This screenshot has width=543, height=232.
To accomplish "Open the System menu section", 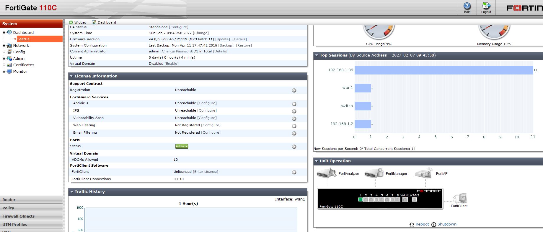I will pyautogui.click(x=31, y=24).
